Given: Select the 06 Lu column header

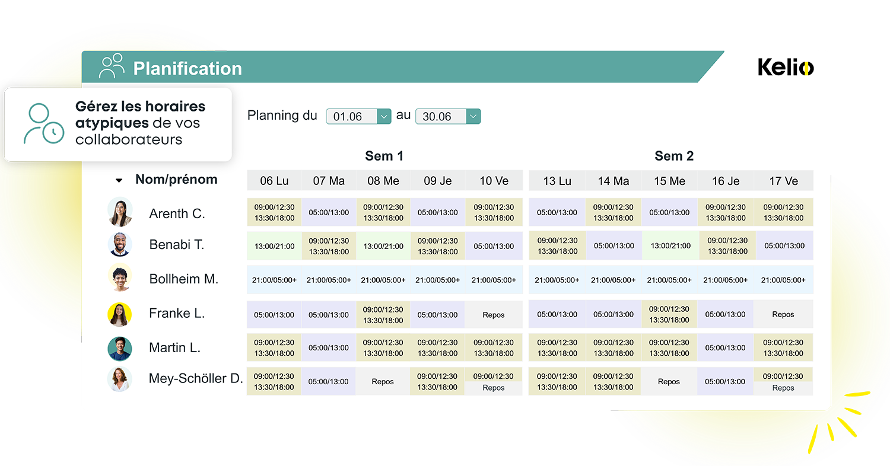Looking at the screenshot, I should click(274, 181).
